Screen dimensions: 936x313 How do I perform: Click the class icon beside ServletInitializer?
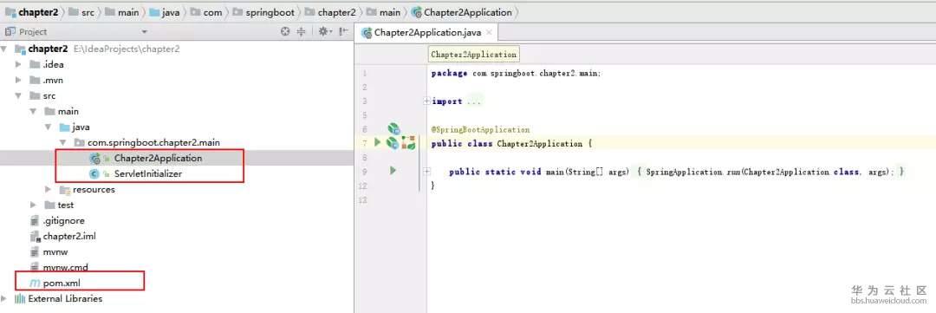94,173
